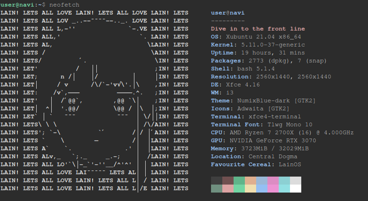Viewport: 368px width, 201px height.
Task: Click the bottom-row gray-green color block
Action: click(217, 189)
